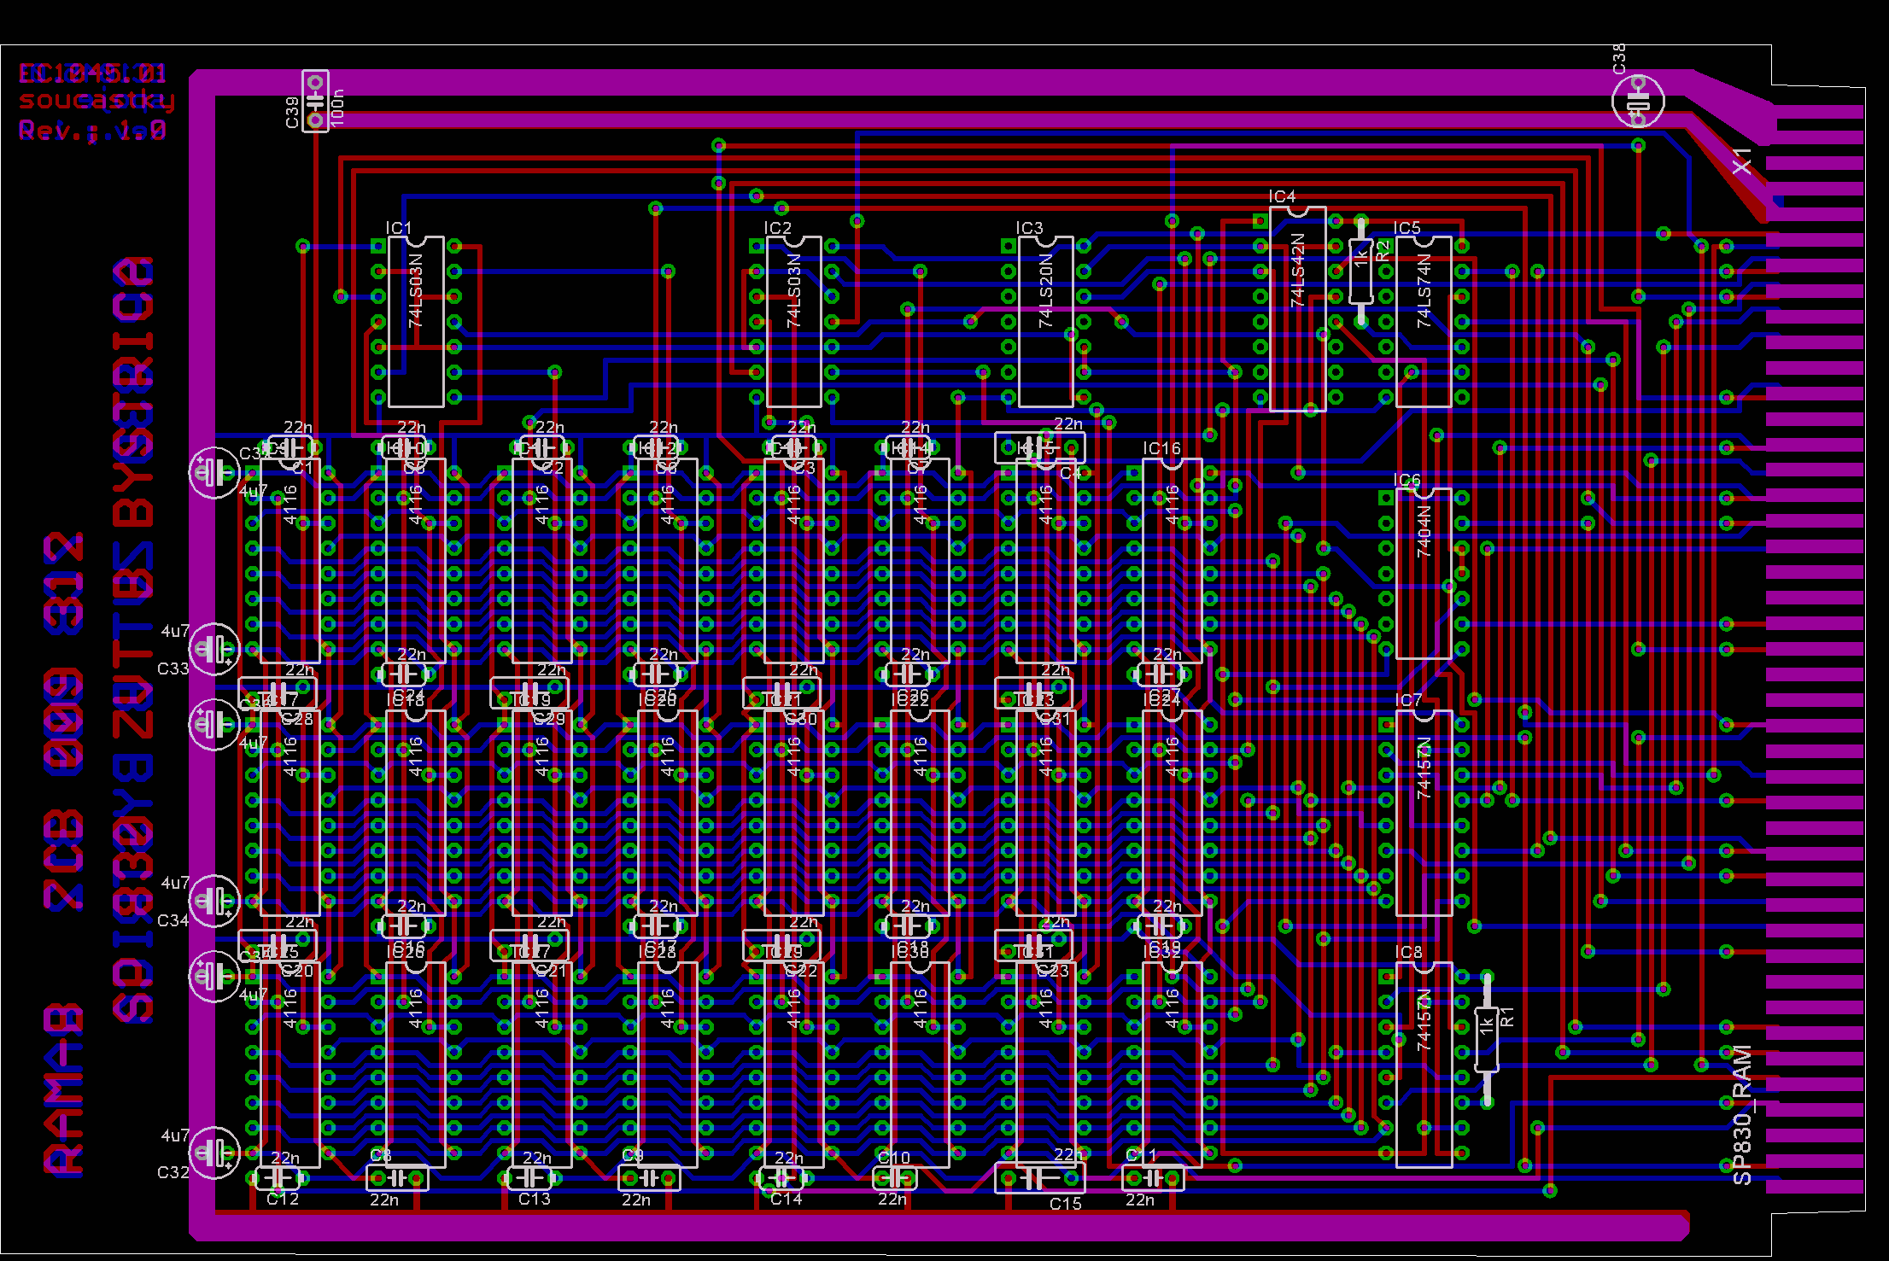Select the IC7 74157N multiplexer chip
The image size is (1889, 1261).
pos(1424,812)
